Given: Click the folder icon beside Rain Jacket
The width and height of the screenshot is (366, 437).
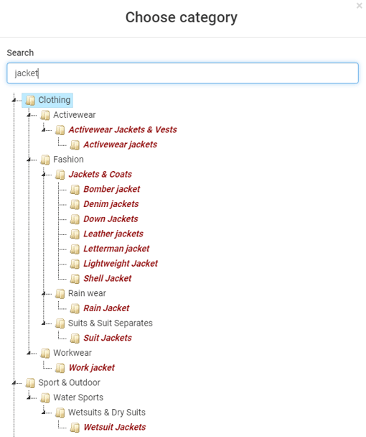Looking at the screenshot, I should (75, 308).
